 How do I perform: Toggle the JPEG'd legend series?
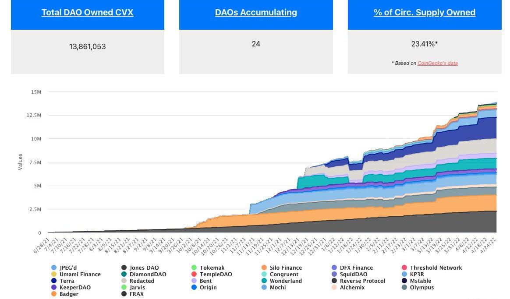[64, 268]
